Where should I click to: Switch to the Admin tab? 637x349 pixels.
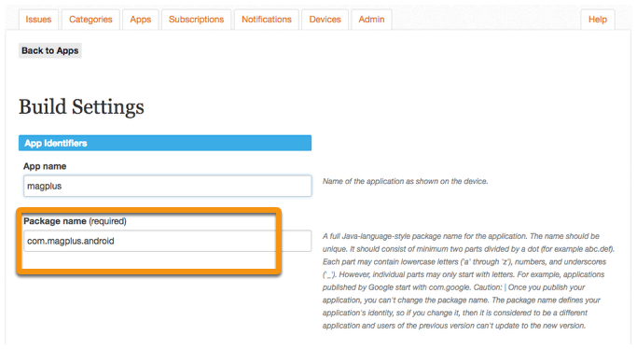click(371, 20)
